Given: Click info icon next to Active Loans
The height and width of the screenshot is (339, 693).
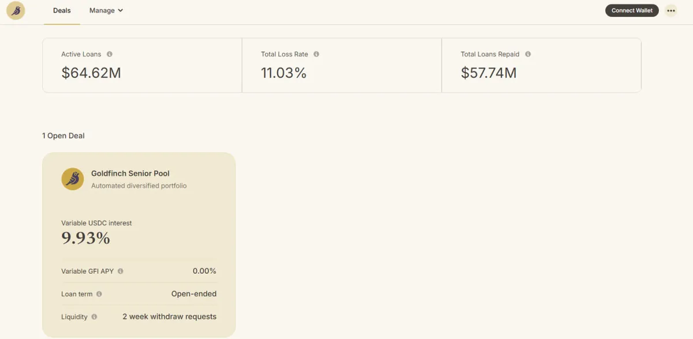Looking at the screenshot, I should click(110, 54).
